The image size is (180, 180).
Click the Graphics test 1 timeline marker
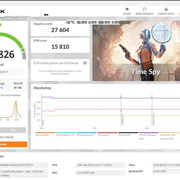(x=122, y=119)
